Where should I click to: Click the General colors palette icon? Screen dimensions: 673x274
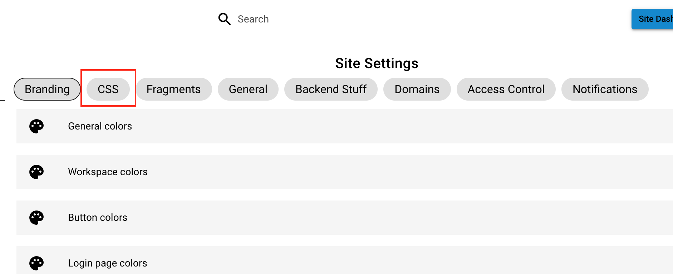click(36, 126)
